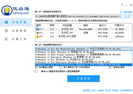Viewport: 133px width, 94px height.
Task: Collapse the system edition dropdown arrow
Action: tap(131, 49)
